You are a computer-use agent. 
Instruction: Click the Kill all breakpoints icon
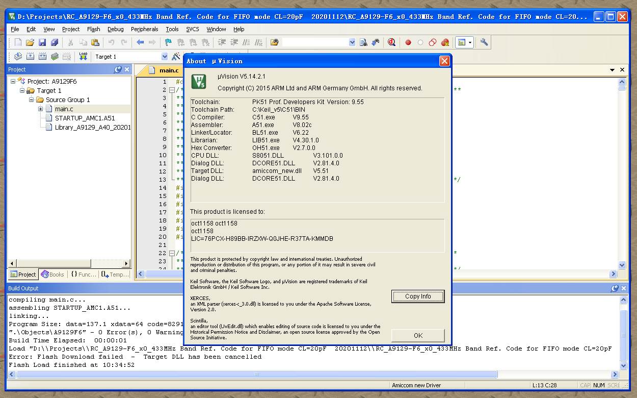445,42
